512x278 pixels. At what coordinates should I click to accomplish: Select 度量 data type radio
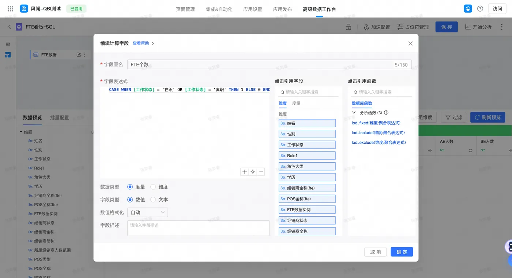click(x=130, y=187)
